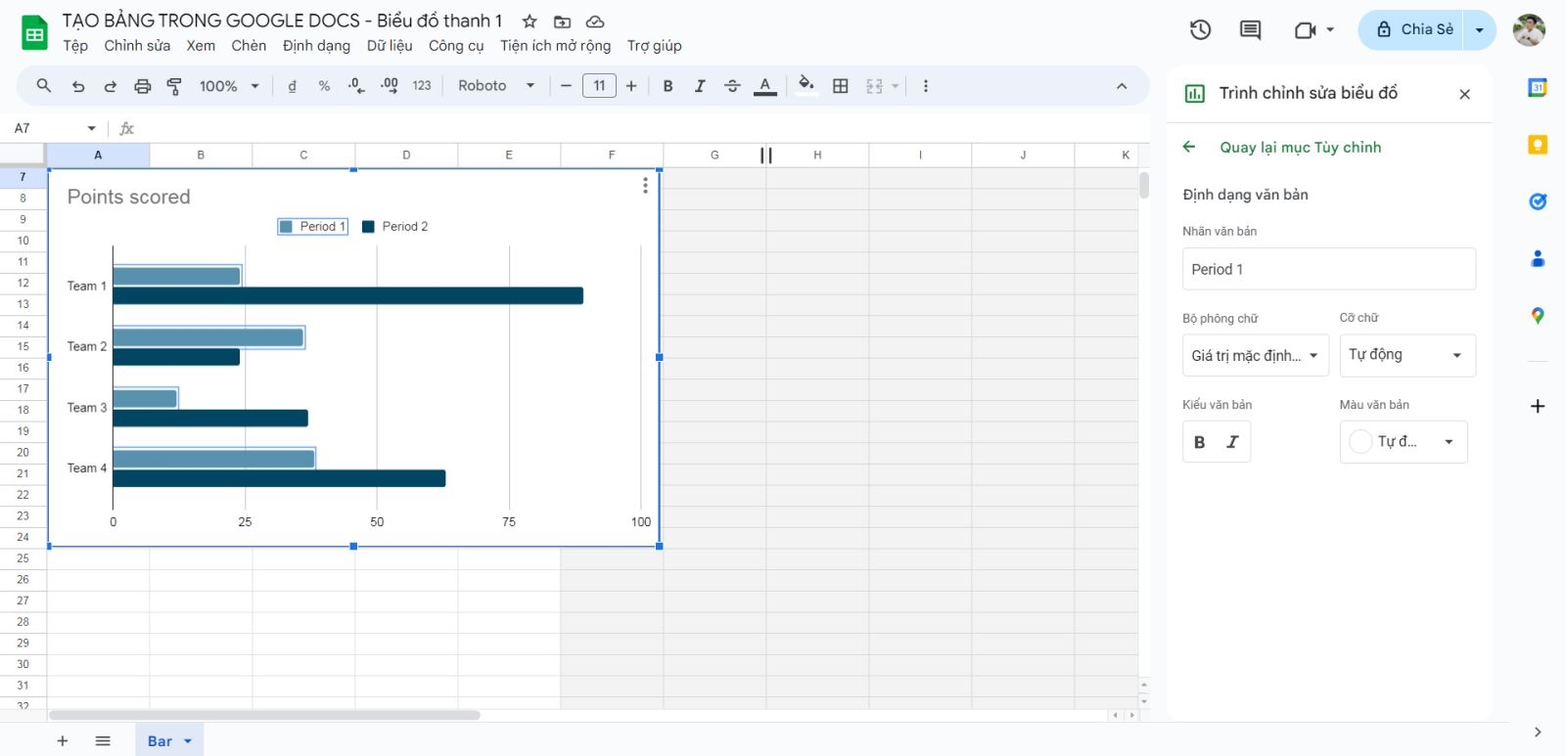Viewport: 1566px width, 756px height.
Task: Go back via Quay lại mục Tùy chỉnh
Action: click(1282, 148)
